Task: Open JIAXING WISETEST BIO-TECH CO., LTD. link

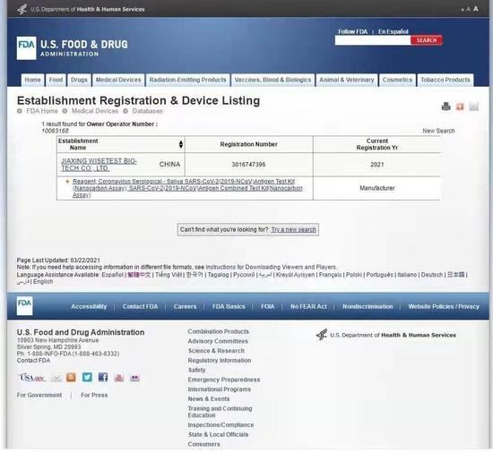Action: point(99,165)
